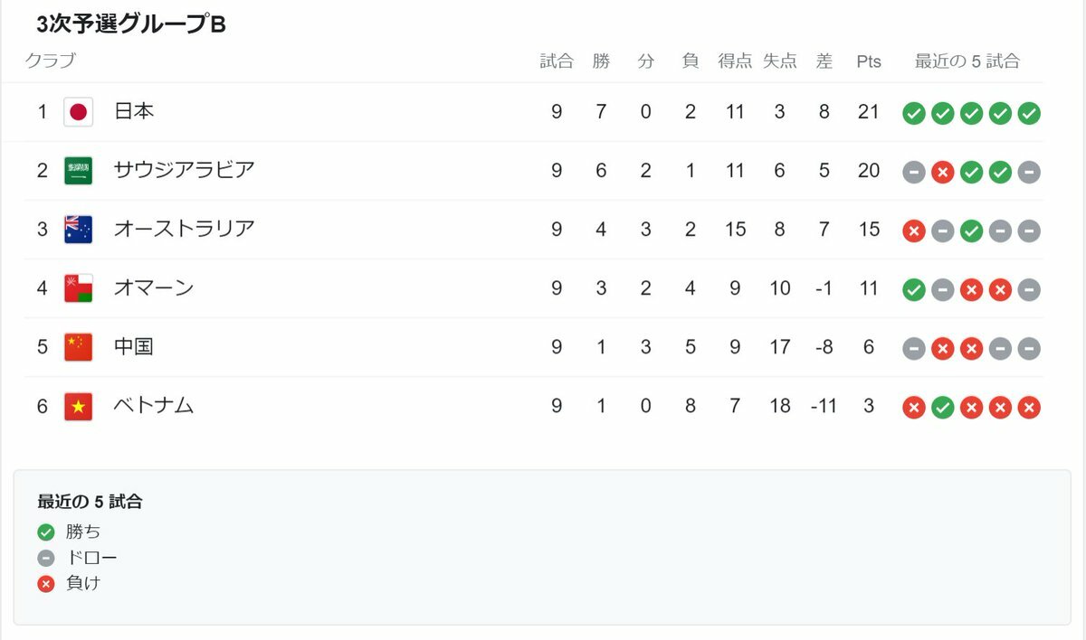Click Vietnam's only green win icon
This screenshot has width=1086, height=640.
pyautogui.click(x=943, y=408)
